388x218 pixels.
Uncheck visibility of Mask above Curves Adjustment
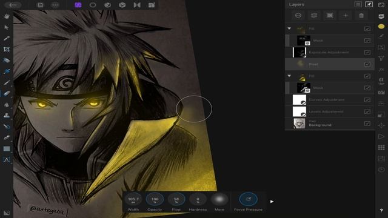coord(367,88)
